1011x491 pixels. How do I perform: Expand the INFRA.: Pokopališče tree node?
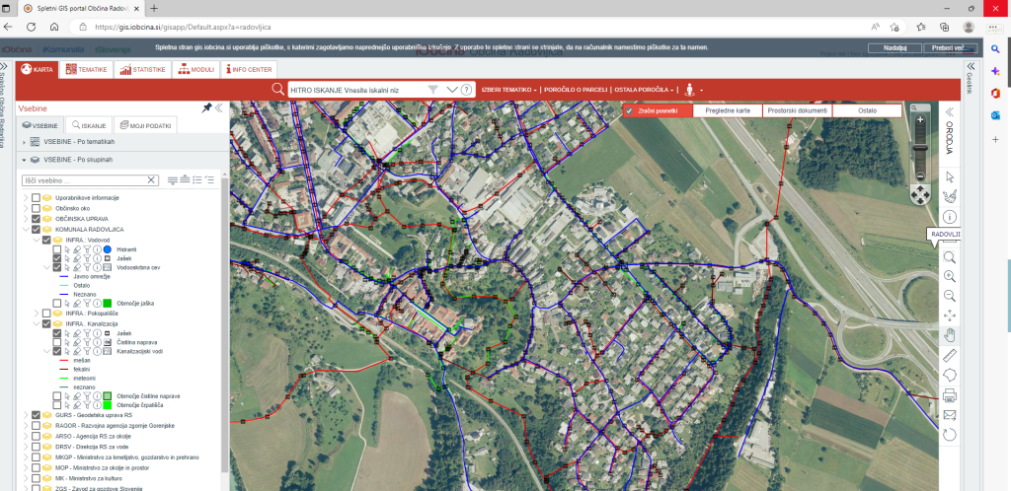(36, 313)
